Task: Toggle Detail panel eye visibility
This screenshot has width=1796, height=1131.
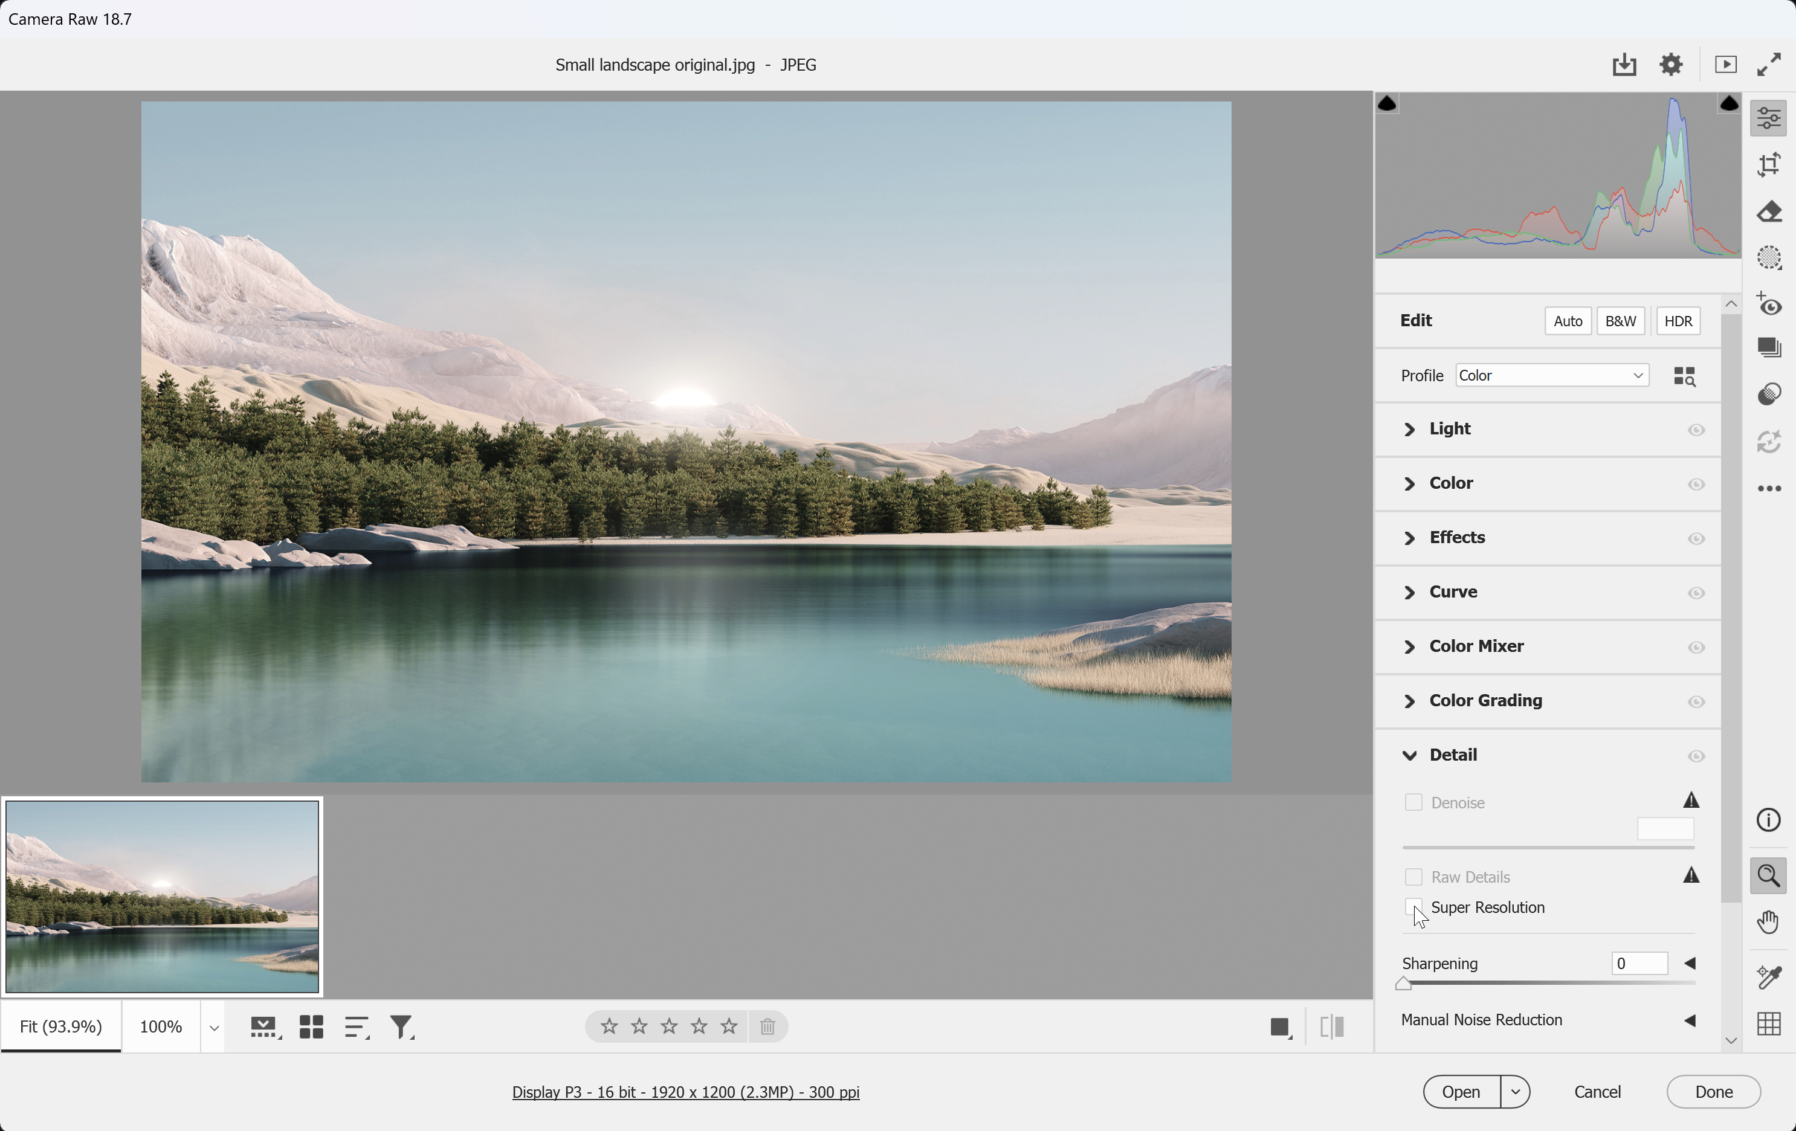Action: click(x=1696, y=757)
